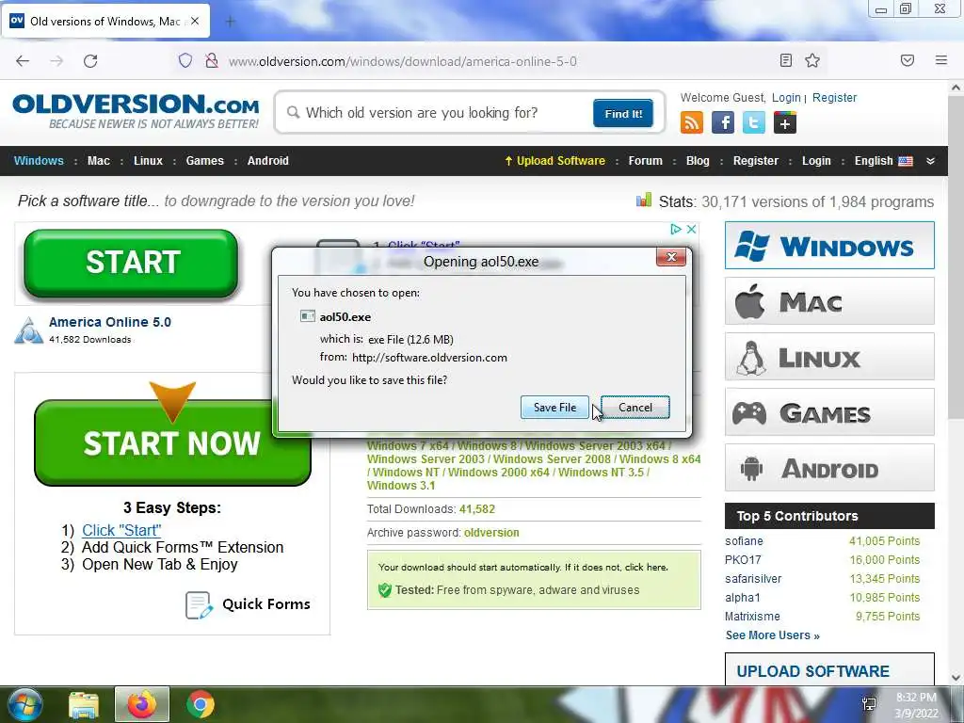Click the Find It! button
The height and width of the screenshot is (723, 964).
point(623,113)
